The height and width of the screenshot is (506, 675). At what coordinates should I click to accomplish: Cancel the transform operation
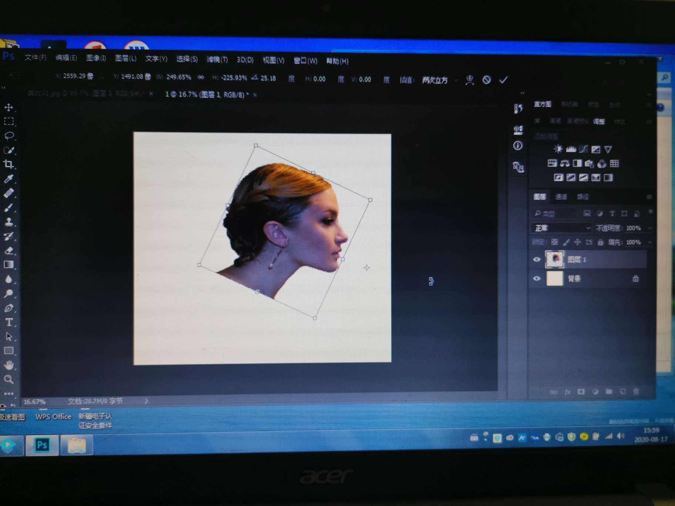point(487,80)
